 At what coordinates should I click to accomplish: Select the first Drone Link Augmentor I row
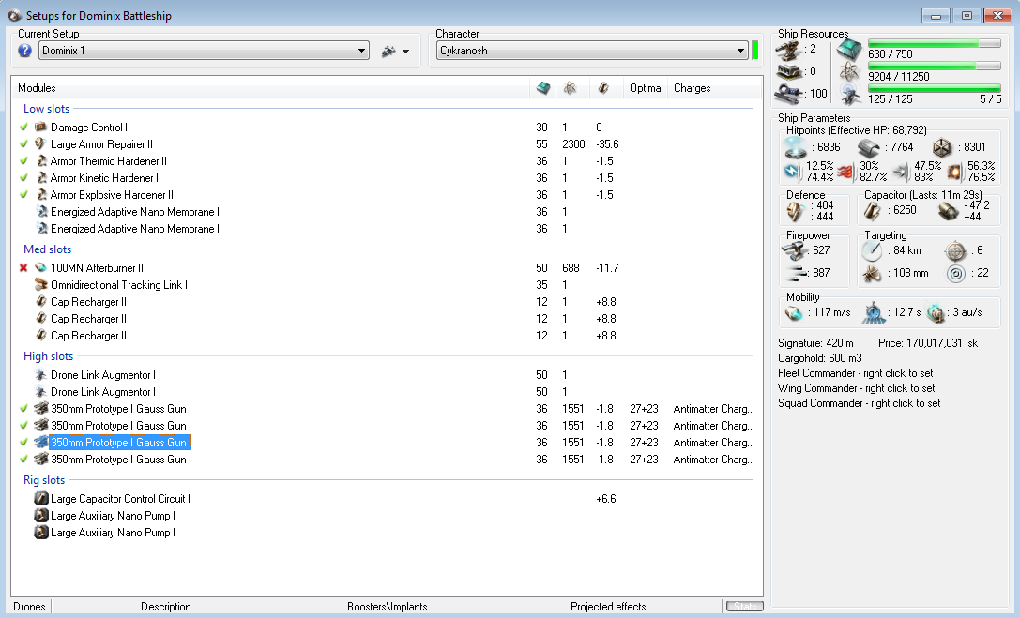tap(103, 375)
